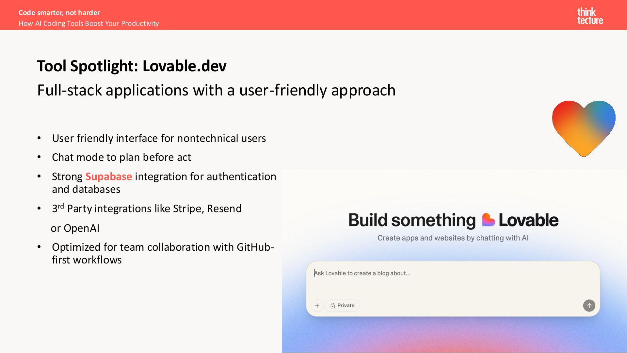Click the 'User friendly interface' bullet
This screenshot has height=353, width=627.
pos(159,138)
